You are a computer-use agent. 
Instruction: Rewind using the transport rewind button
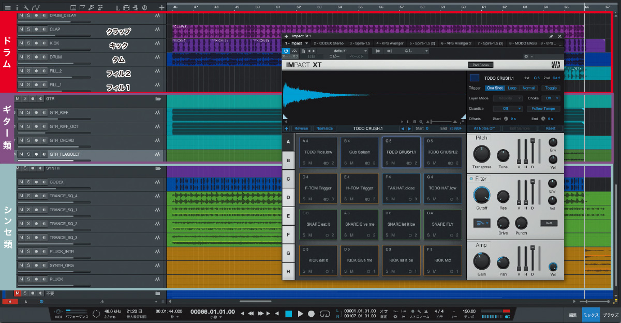pos(251,314)
